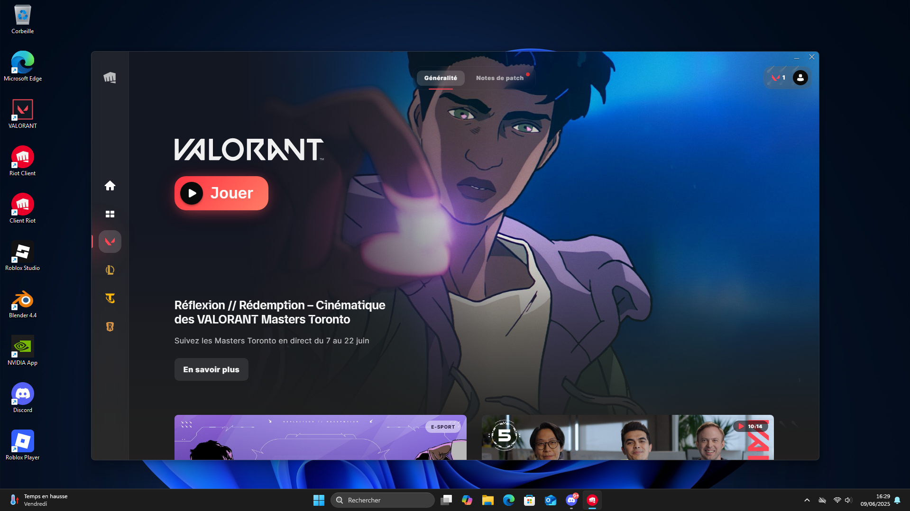
Task: Click the OneDrive cloud tray icon
Action: [x=822, y=500]
